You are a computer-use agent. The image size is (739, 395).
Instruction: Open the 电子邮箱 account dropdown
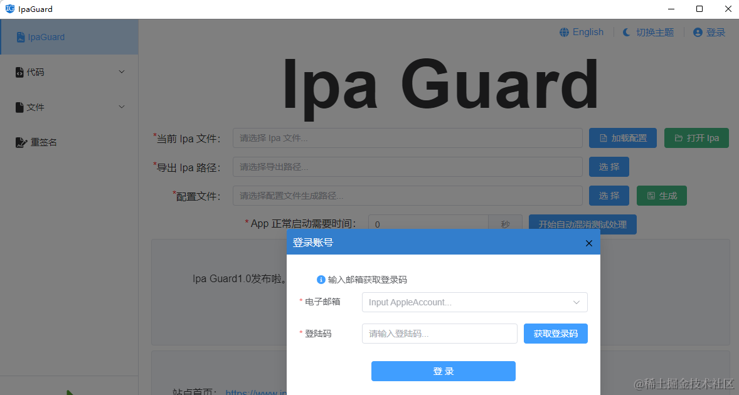coord(475,302)
